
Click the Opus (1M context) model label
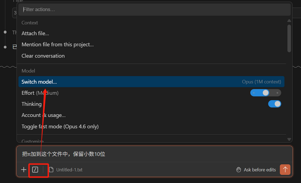point(261,82)
